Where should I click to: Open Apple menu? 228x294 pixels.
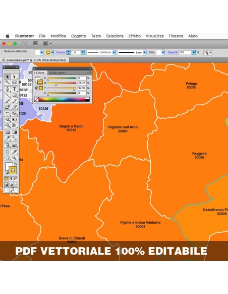tap(8, 36)
